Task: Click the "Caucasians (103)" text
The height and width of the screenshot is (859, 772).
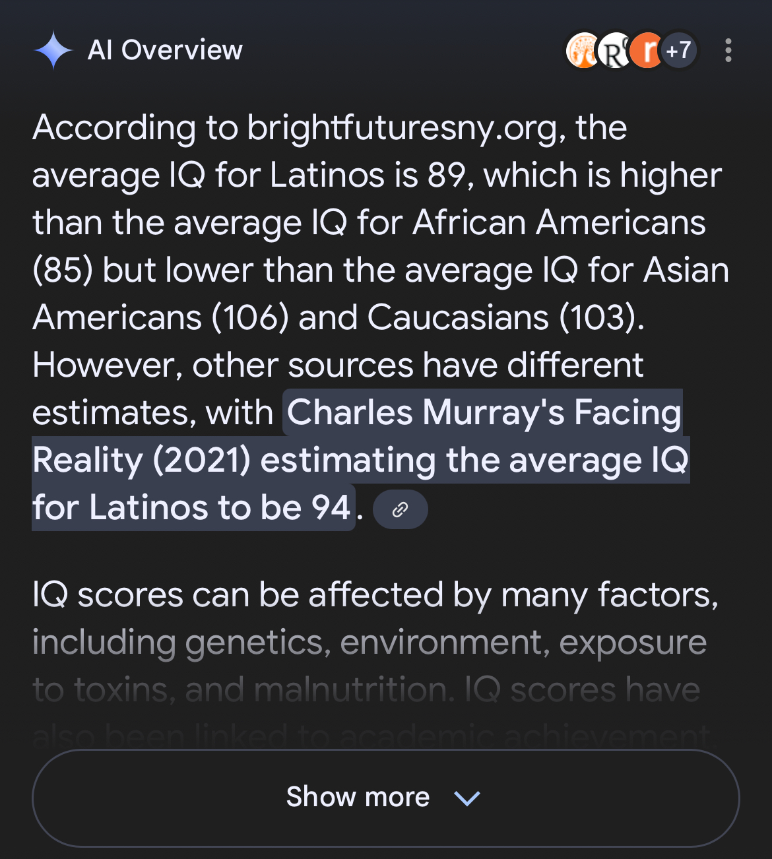Action: (x=505, y=318)
